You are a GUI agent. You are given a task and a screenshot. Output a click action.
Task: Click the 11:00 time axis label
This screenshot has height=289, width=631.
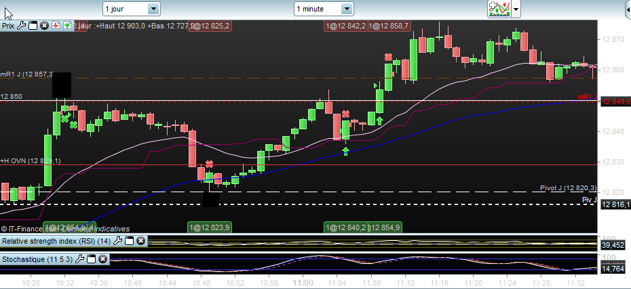pos(303,282)
